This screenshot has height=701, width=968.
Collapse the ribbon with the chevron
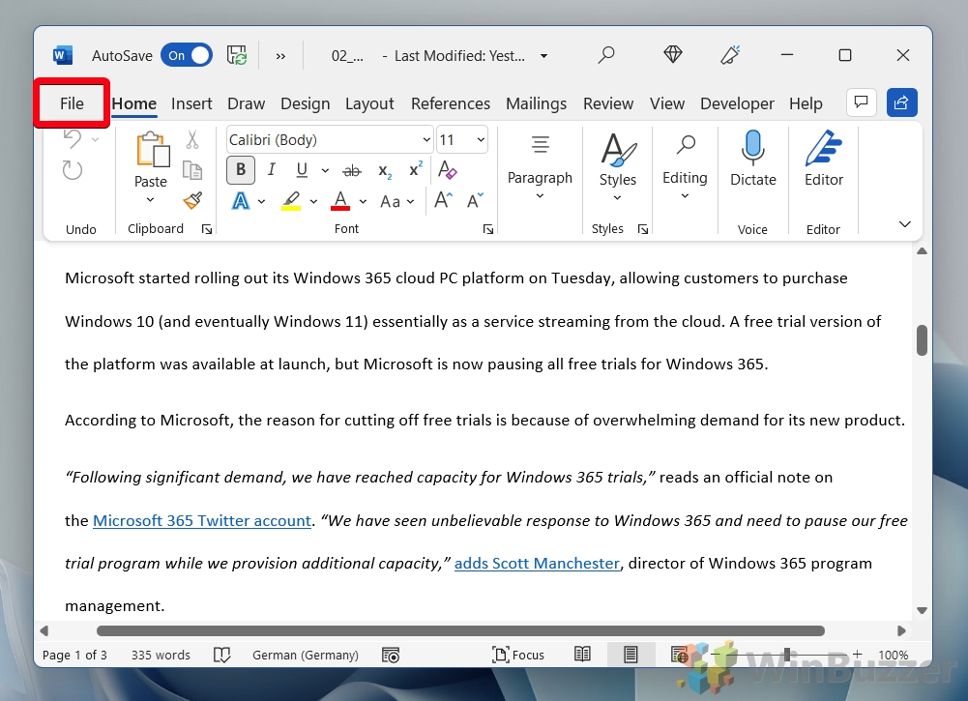coord(904,224)
